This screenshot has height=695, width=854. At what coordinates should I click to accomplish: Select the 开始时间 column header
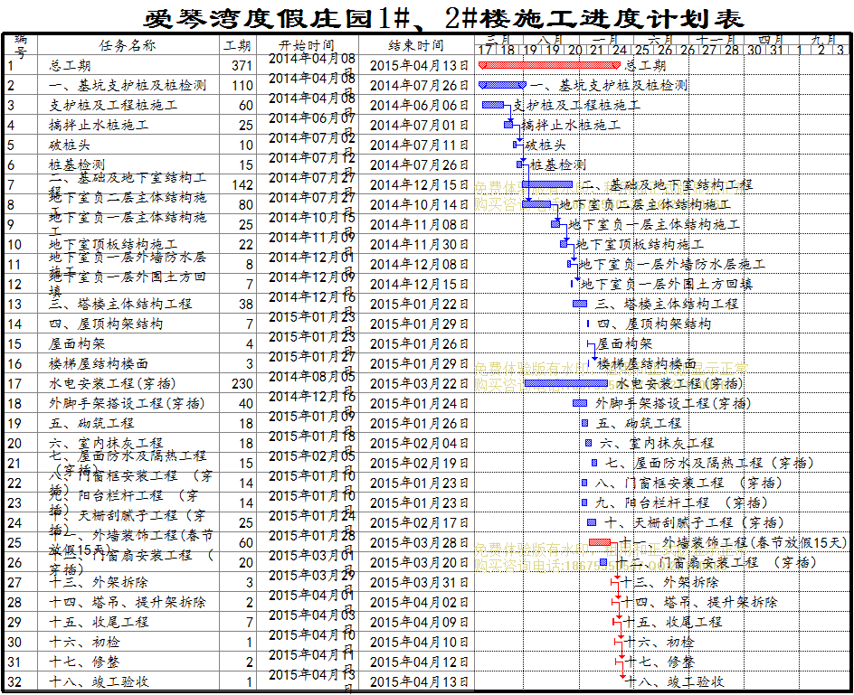coord(307,46)
